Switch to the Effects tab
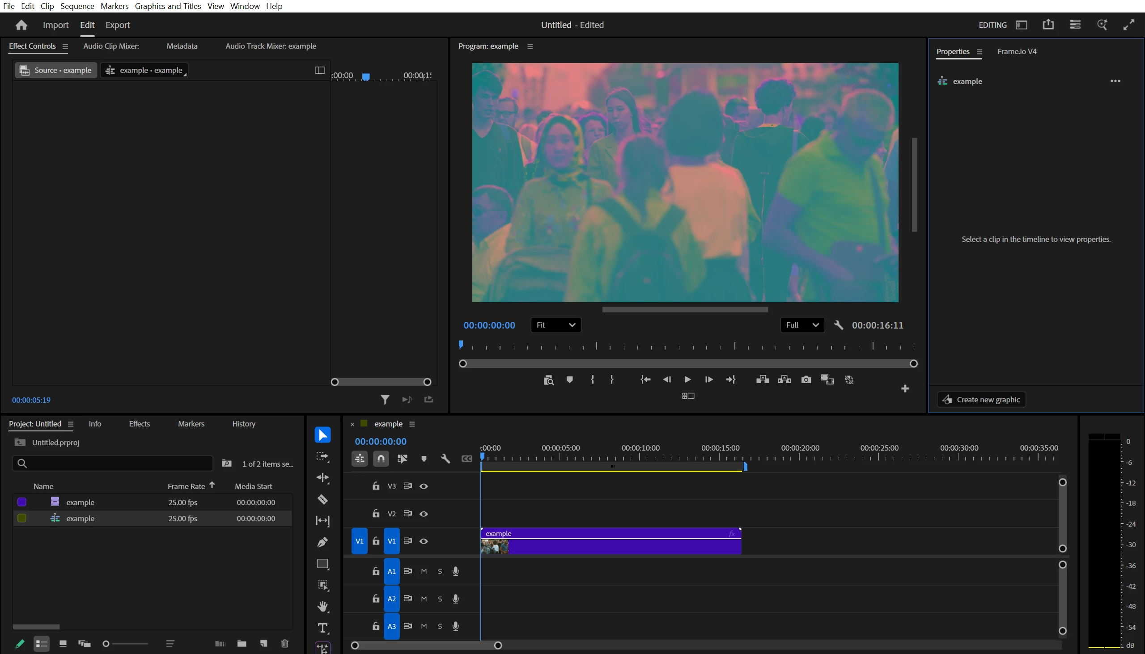The width and height of the screenshot is (1145, 654). [139, 424]
